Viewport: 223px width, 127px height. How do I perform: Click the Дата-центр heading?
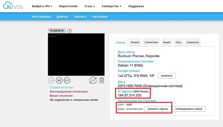pos(126,52)
